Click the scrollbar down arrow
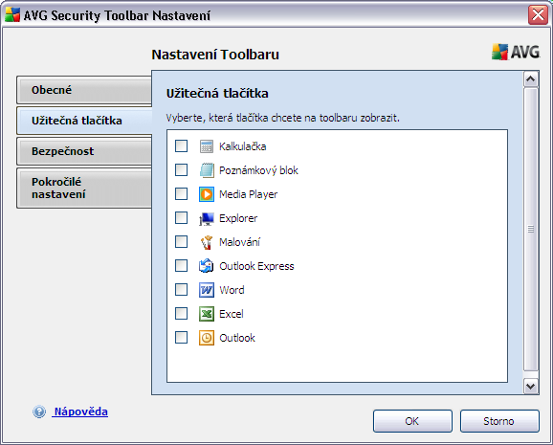Viewport: 553px width, 445px height. tap(530, 386)
